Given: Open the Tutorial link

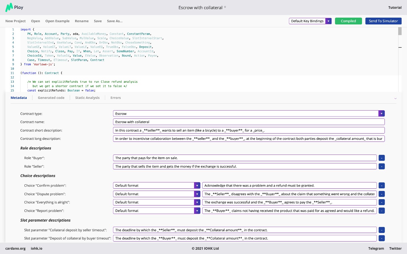Looking at the screenshot, I should [395, 8].
